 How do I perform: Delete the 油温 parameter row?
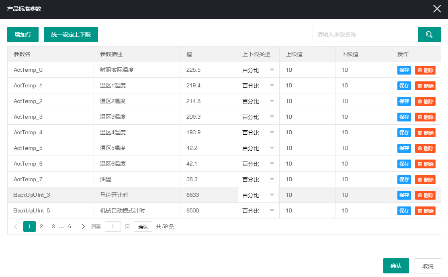click(x=425, y=179)
